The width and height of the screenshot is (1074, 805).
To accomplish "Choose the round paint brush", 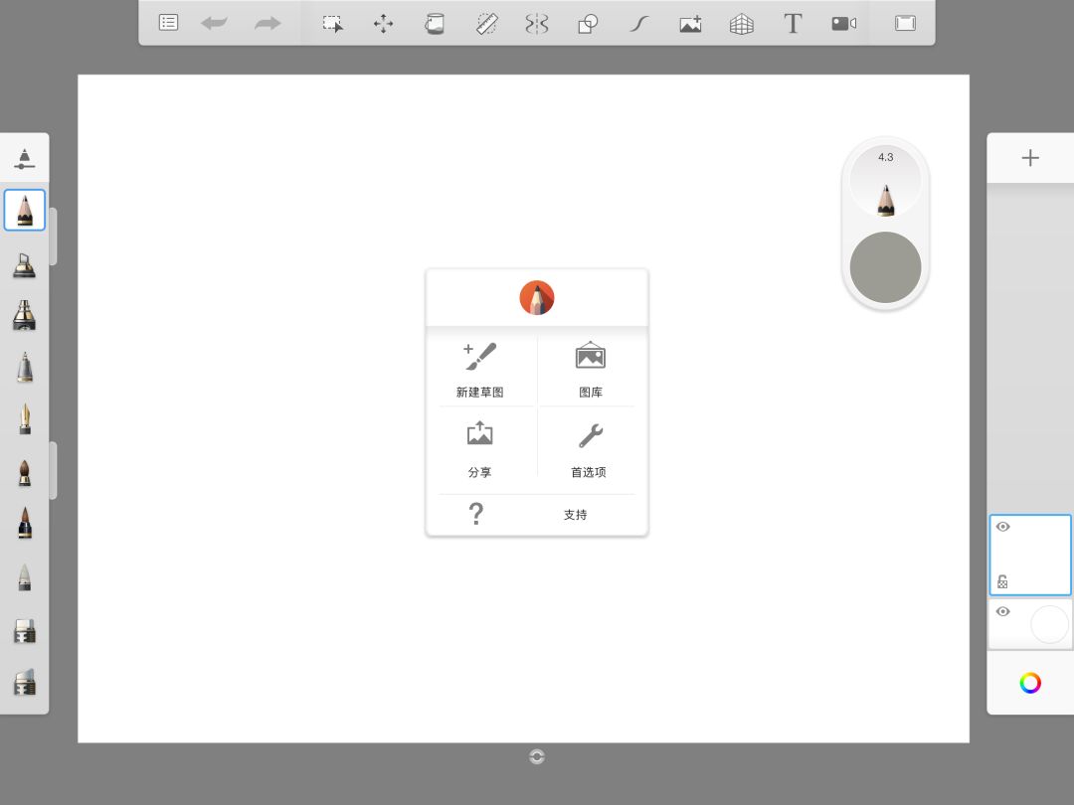I will [25, 472].
